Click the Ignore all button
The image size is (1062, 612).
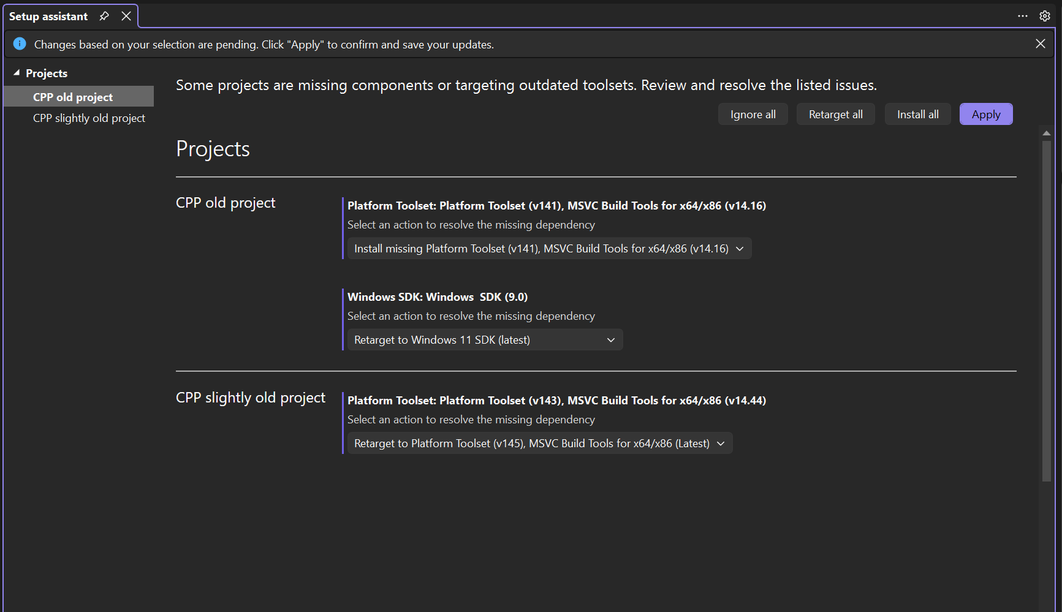pyautogui.click(x=753, y=114)
